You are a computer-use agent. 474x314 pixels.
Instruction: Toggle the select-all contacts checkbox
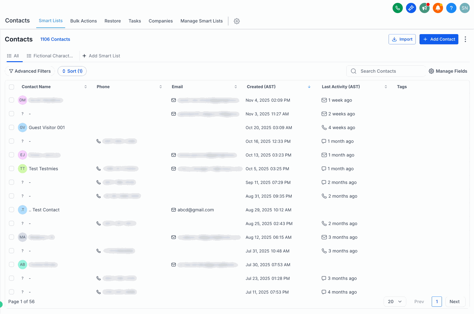click(11, 87)
